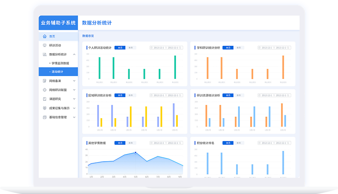Click the date range field in 区域研训统计分析
The height and width of the screenshot is (194, 338).
click(166, 95)
